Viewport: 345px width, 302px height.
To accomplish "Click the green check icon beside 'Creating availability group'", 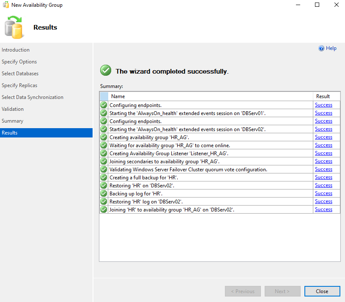I will [104, 137].
